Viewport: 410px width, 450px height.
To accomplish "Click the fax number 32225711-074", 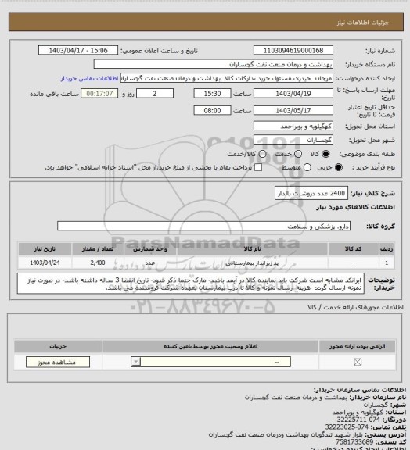I will point(358,420).
